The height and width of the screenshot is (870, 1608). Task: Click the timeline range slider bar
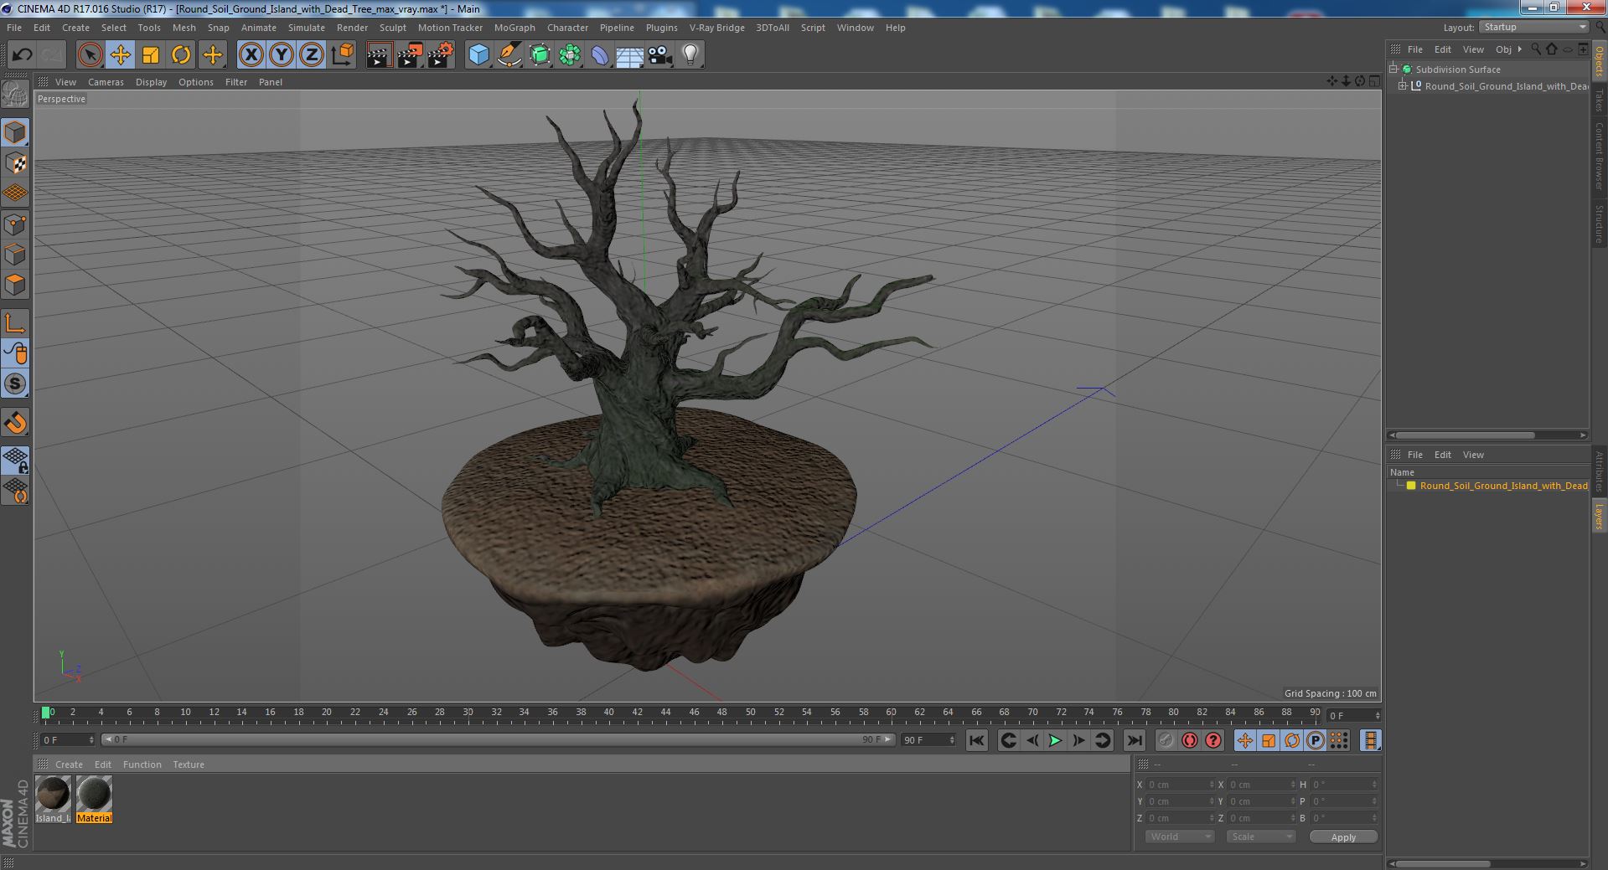point(498,740)
